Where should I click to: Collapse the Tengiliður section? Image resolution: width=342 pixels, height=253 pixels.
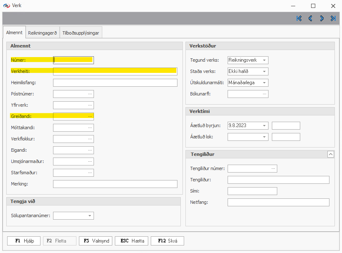click(330, 154)
